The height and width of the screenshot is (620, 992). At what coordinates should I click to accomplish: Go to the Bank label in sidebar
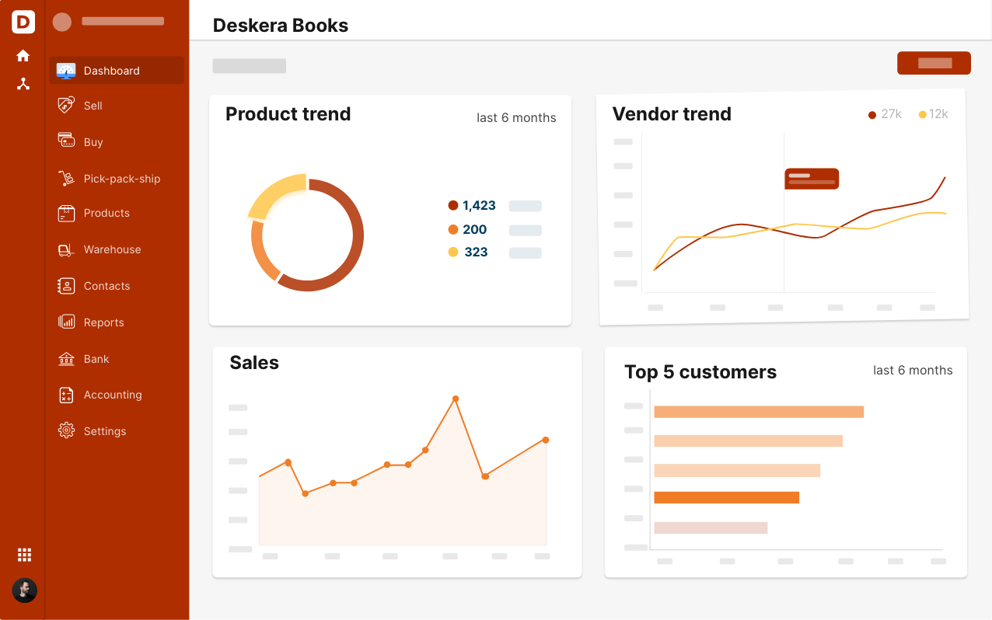click(96, 359)
